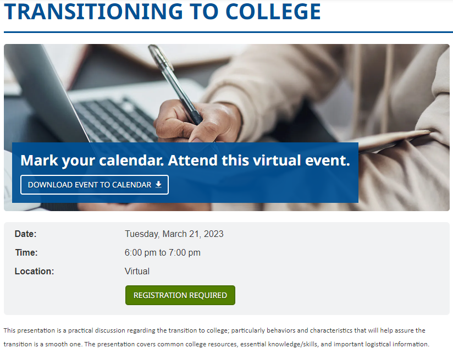Click the laptop keyboard in hero image
453x359 pixels.
(x=115, y=118)
